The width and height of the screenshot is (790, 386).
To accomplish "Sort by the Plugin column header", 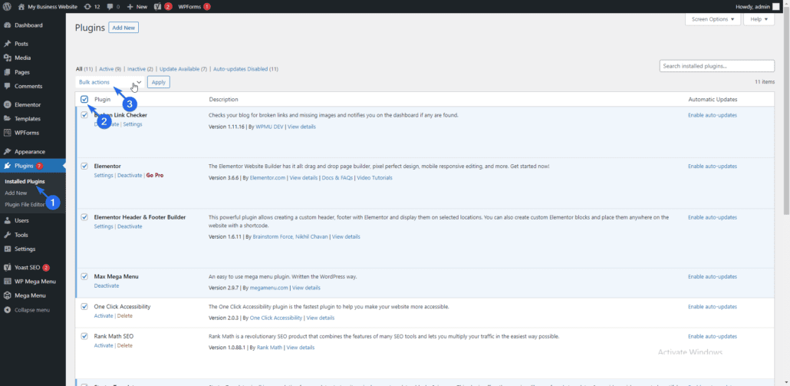I will 102,99.
